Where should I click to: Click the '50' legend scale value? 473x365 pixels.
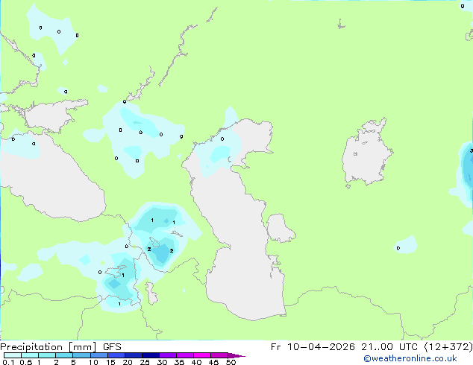point(231,362)
